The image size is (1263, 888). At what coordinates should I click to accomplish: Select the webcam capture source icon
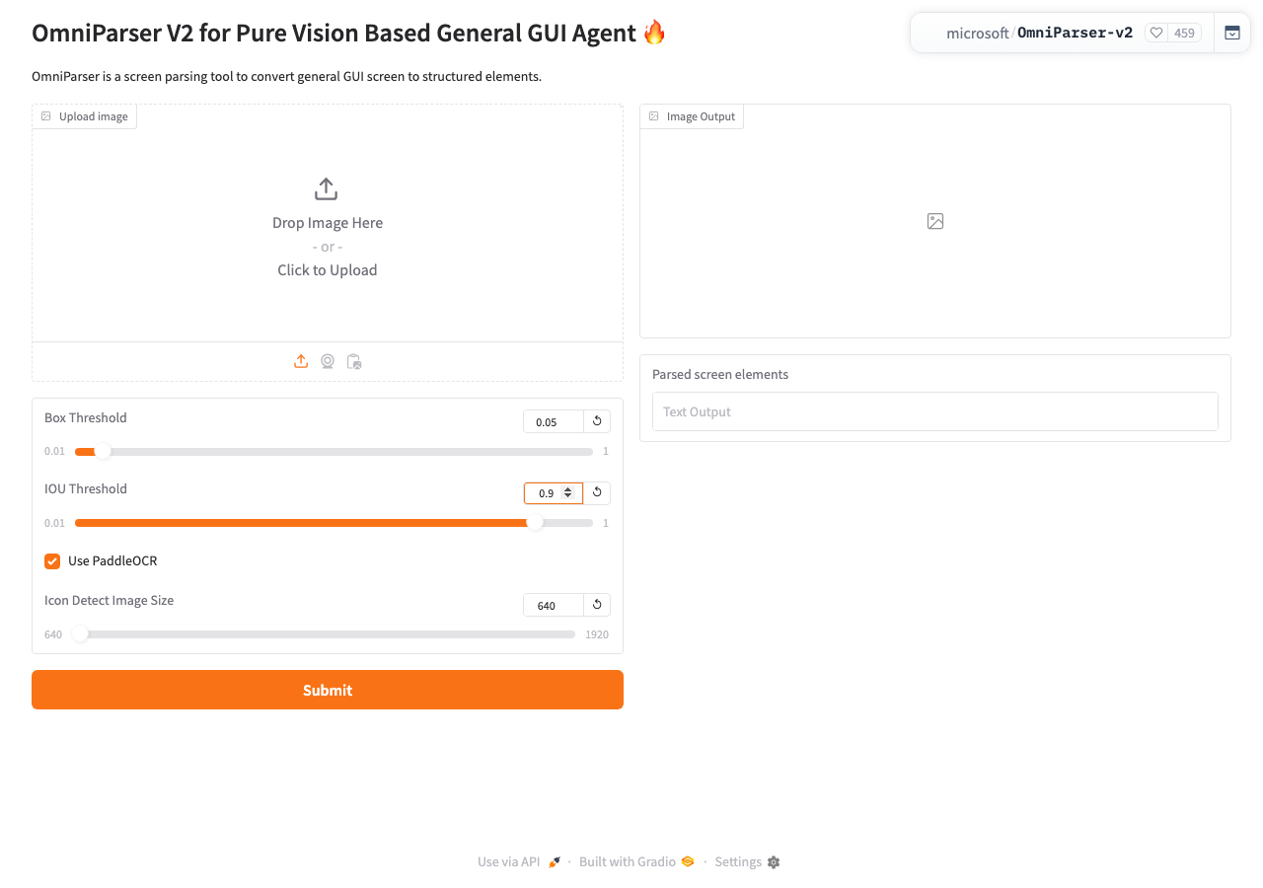(x=328, y=362)
